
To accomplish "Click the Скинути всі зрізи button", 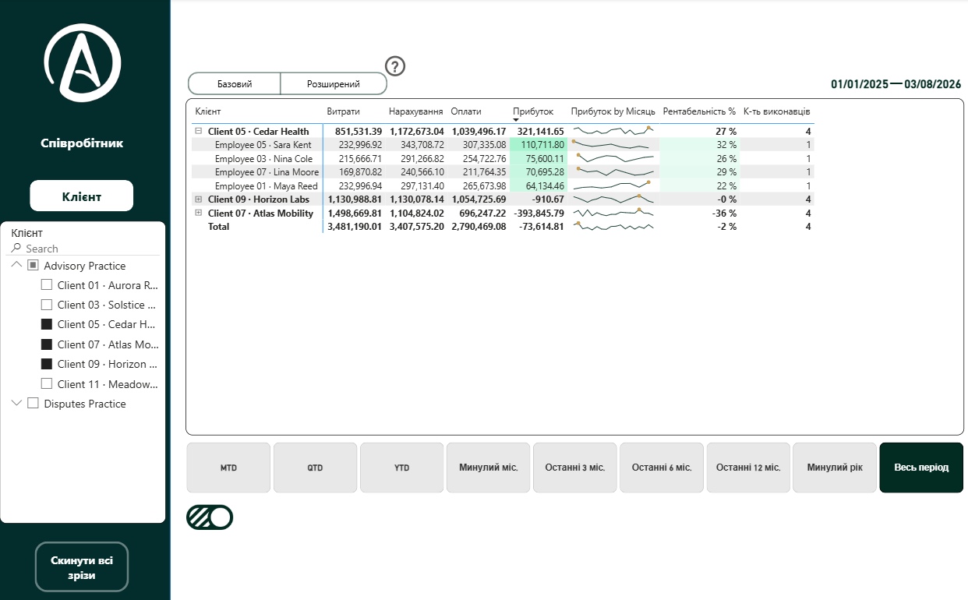I will pyautogui.click(x=82, y=567).
